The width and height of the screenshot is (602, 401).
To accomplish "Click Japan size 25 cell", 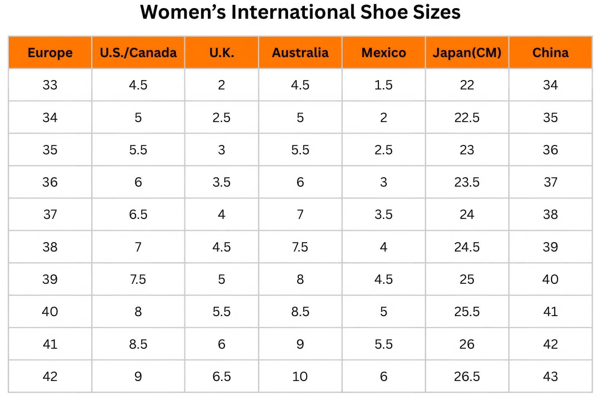I will pyautogui.click(x=467, y=279).
